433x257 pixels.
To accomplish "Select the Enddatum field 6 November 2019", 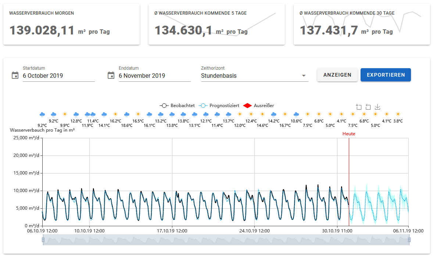I will [155, 76].
